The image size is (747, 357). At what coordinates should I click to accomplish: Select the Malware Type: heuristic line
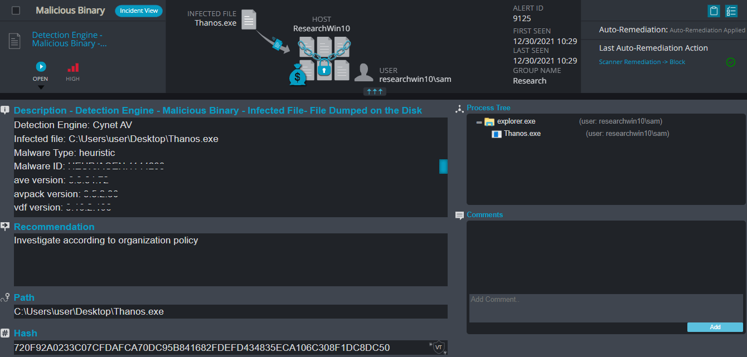pyautogui.click(x=65, y=153)
